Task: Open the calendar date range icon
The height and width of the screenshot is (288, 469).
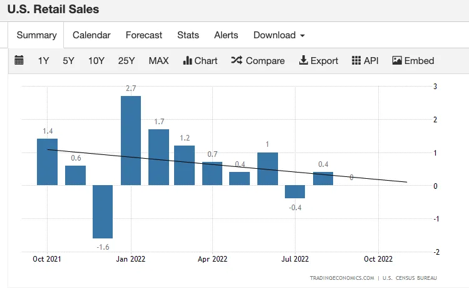Action: click(x=19, y=60)
